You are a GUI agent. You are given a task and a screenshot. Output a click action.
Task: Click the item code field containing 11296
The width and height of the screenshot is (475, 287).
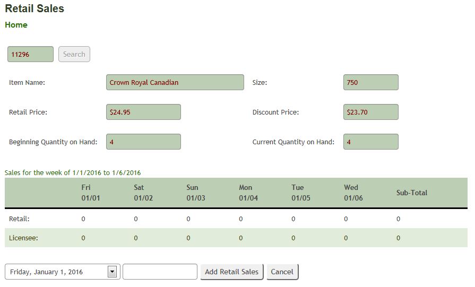[x=30, y=54]
